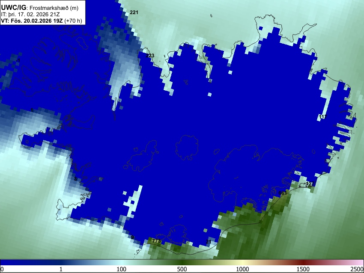
Task: Click the 'UWC/IG' heading label
Action: click(14, 7)
